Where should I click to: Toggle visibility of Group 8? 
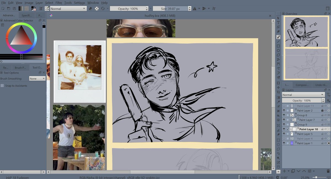(x=284, y=115)
